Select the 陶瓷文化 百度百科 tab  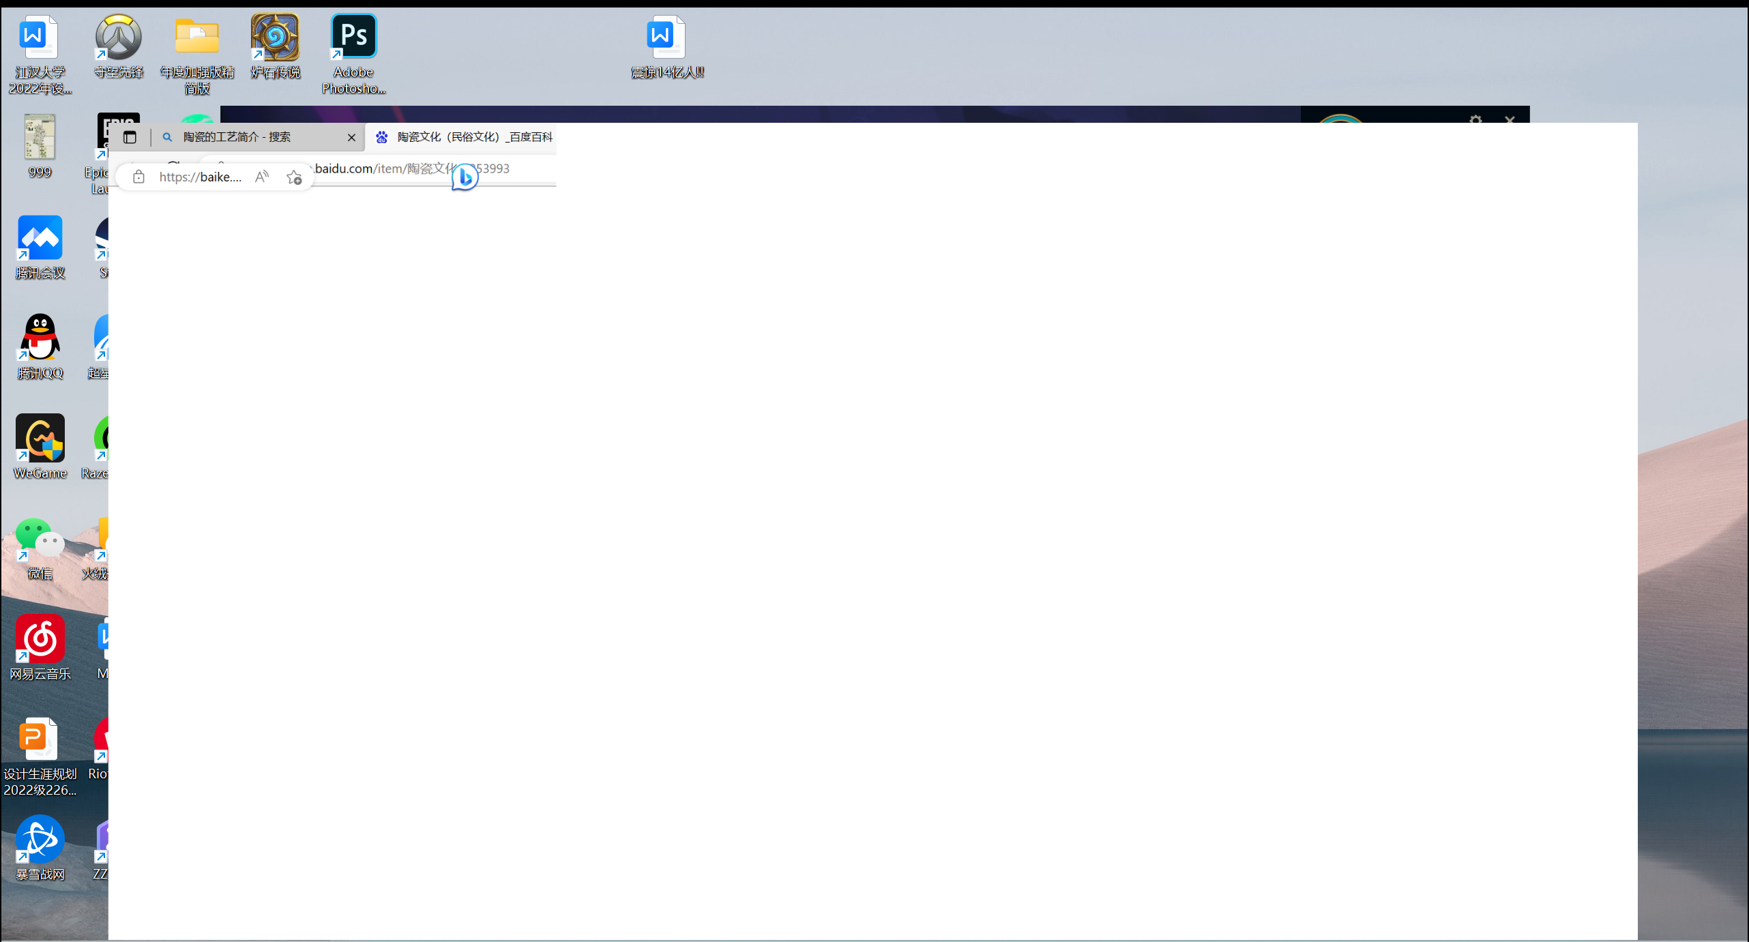coord(474,137)
